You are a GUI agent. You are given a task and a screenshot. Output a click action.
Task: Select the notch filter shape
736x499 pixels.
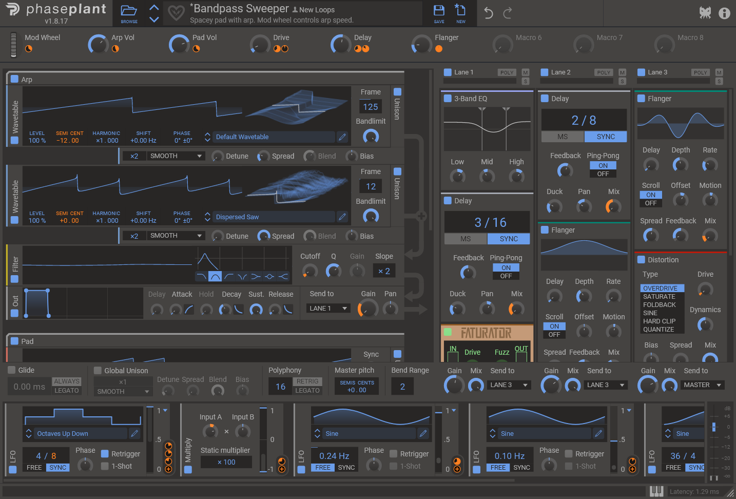tap(242, 277)
